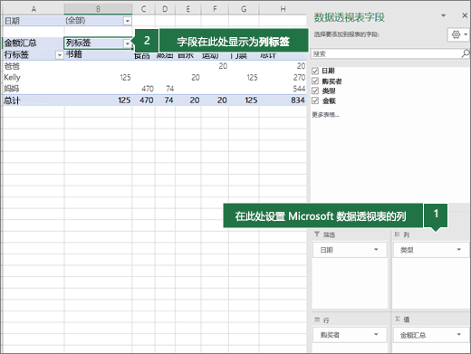Click the 列 columns area icon

coord(398,234)
